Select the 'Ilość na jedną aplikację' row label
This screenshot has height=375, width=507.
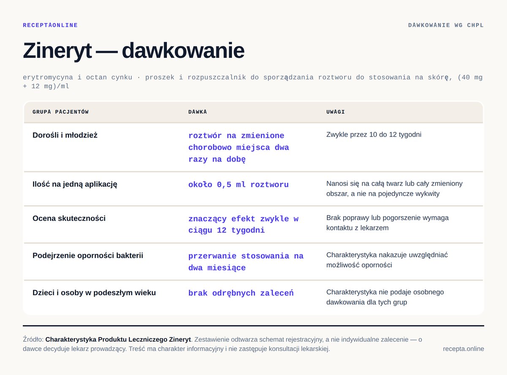(x=75, y=184)
